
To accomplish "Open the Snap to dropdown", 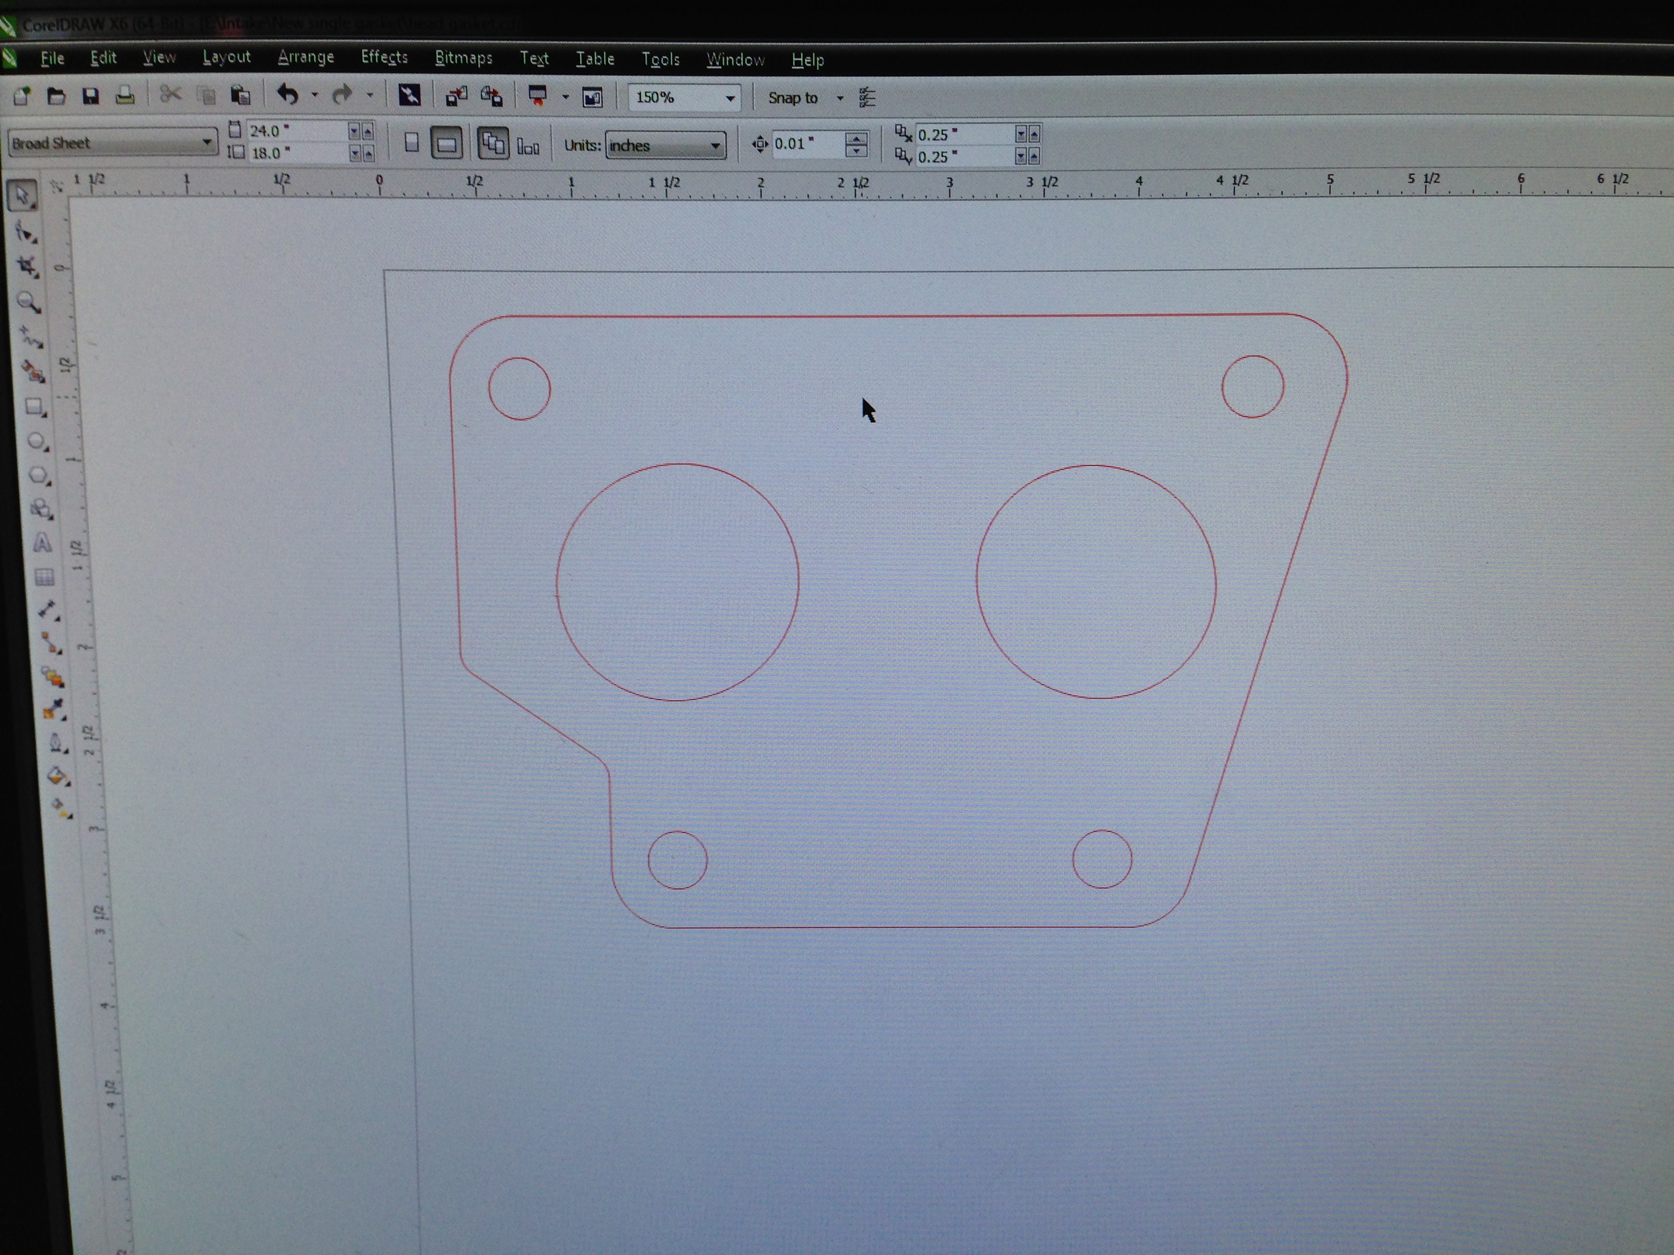I will click(x=840, y=97).
